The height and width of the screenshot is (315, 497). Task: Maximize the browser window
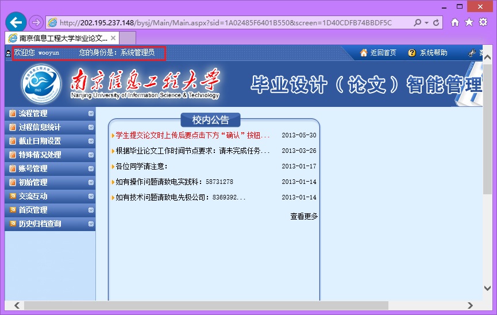pos(460,6)
